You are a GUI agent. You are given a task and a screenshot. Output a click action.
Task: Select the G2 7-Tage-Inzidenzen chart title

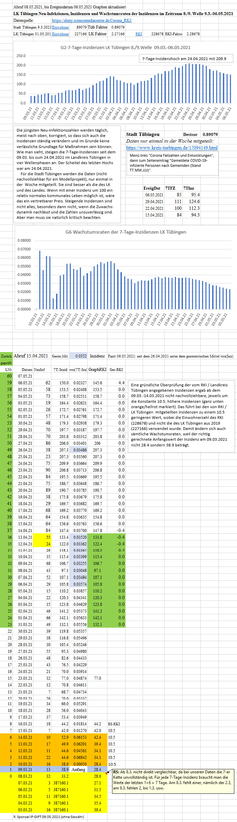point(126,48)
